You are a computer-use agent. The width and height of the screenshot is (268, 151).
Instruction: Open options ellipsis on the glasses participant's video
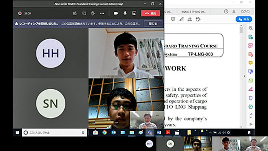[x=116, y=123]
